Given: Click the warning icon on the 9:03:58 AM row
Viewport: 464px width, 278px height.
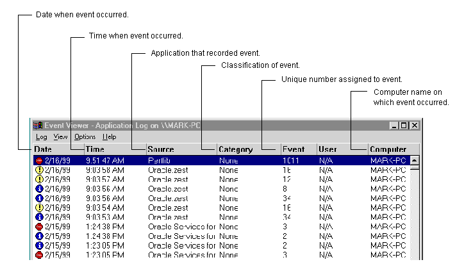Looking at the screenshot, I should coord(38,170).
